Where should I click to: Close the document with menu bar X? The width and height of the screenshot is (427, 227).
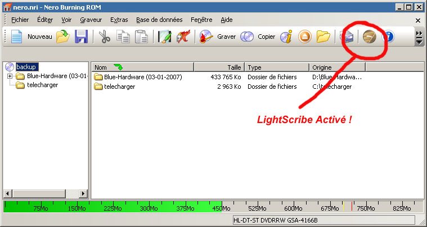[418, 20]
